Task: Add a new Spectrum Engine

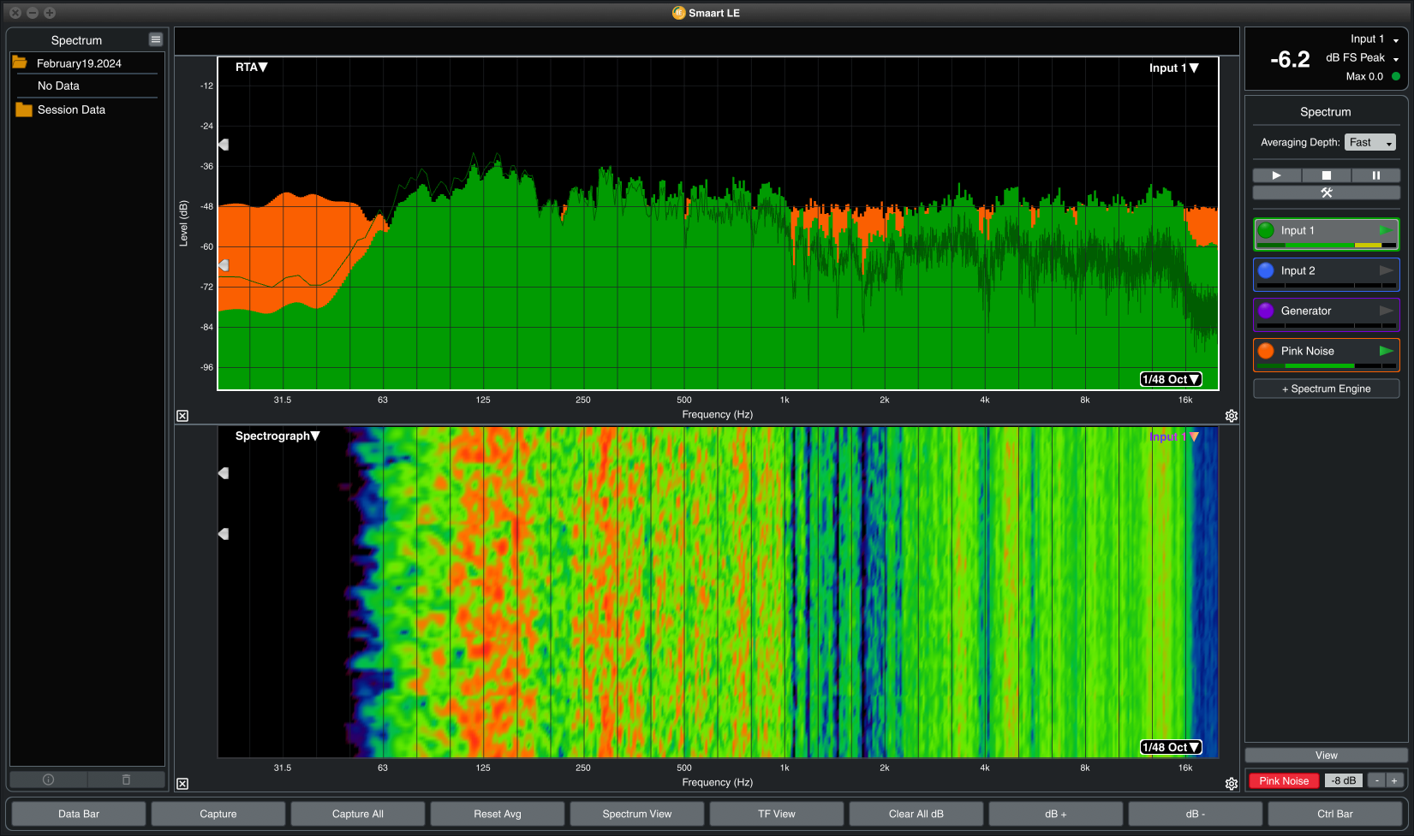Action: coord(1327,388)
